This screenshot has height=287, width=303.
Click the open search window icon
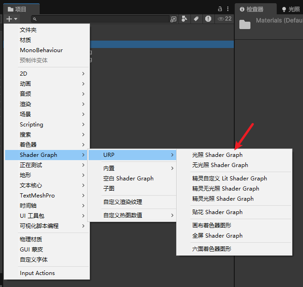(x=173, y=19)
